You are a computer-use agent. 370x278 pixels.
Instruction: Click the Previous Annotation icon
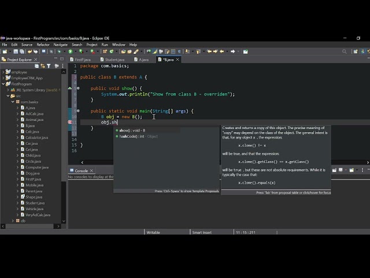tap(198, 52)
